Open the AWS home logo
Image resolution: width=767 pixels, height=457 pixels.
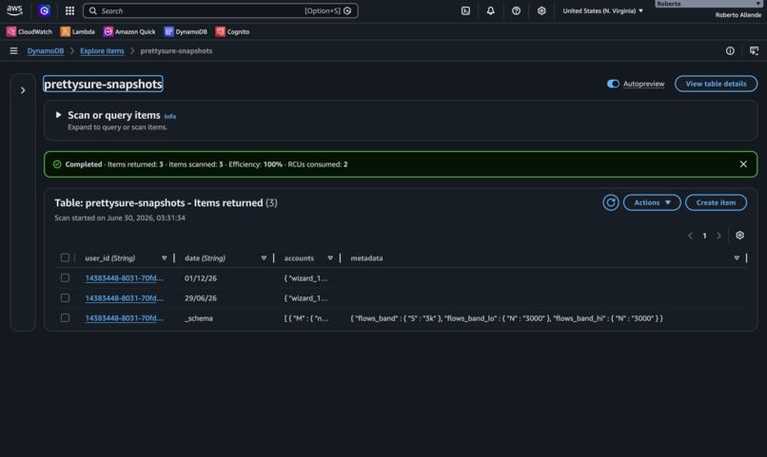pos(14,10)
